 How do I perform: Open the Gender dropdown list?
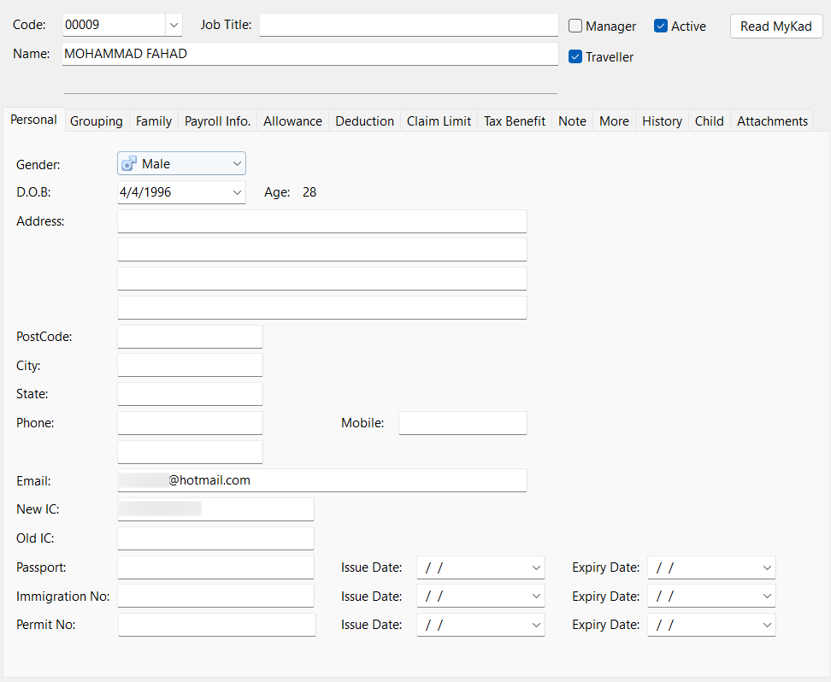237,163
